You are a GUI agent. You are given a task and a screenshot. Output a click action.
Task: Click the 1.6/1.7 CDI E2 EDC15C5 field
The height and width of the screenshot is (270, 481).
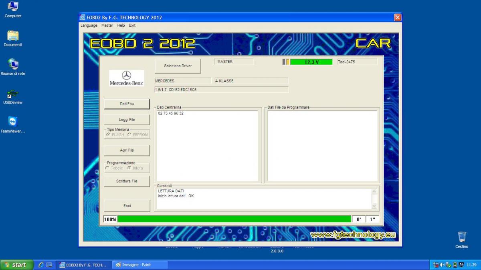click(x=221, y=90)
